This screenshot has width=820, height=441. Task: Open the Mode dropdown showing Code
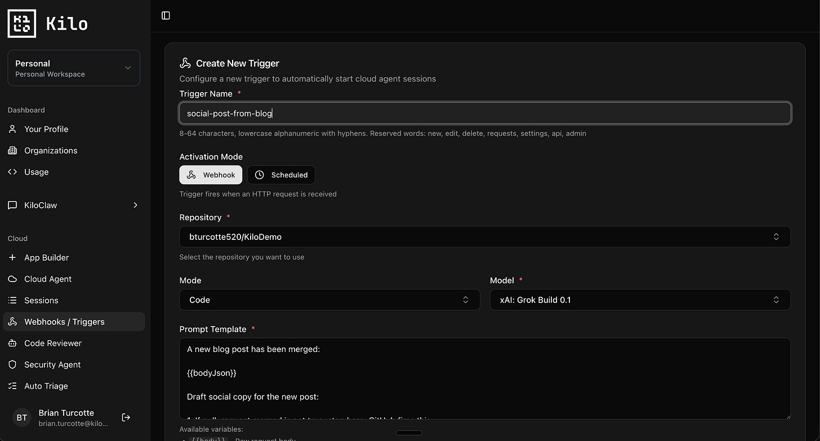(329, 300)
